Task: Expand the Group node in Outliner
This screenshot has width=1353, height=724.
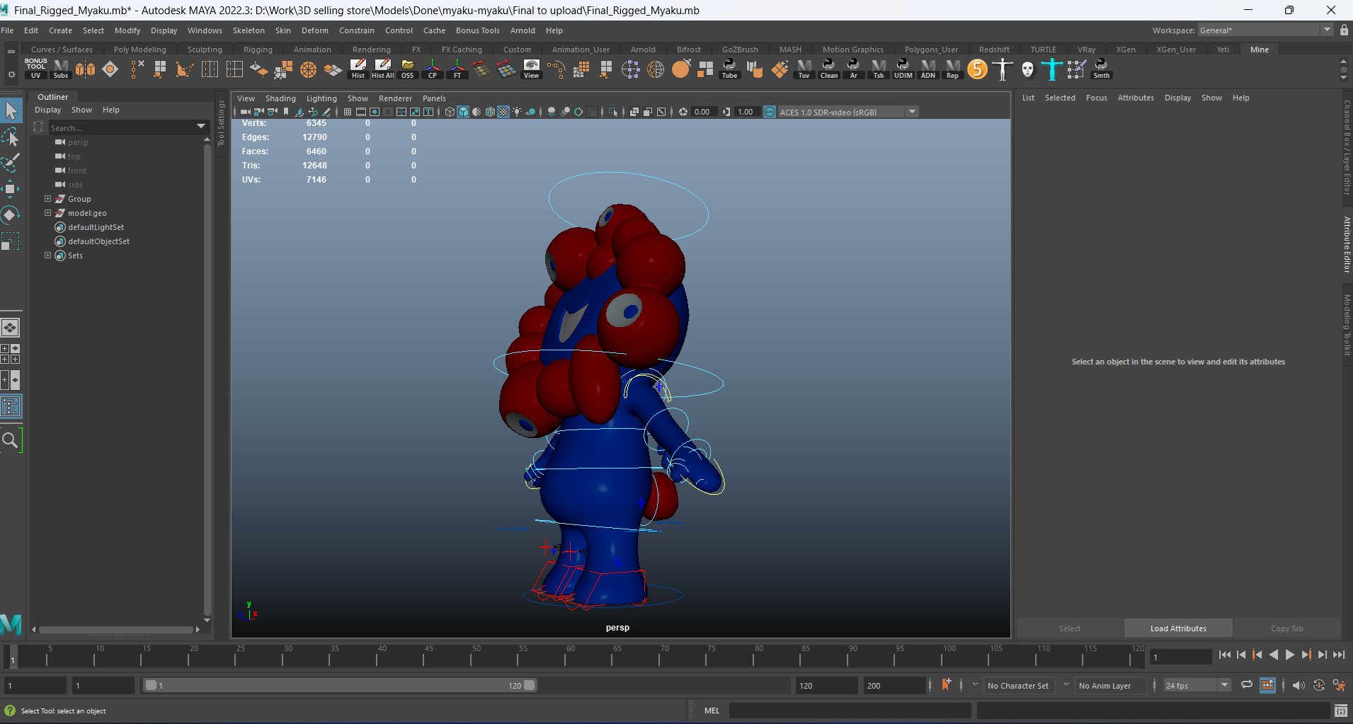Action: [47, 199]
